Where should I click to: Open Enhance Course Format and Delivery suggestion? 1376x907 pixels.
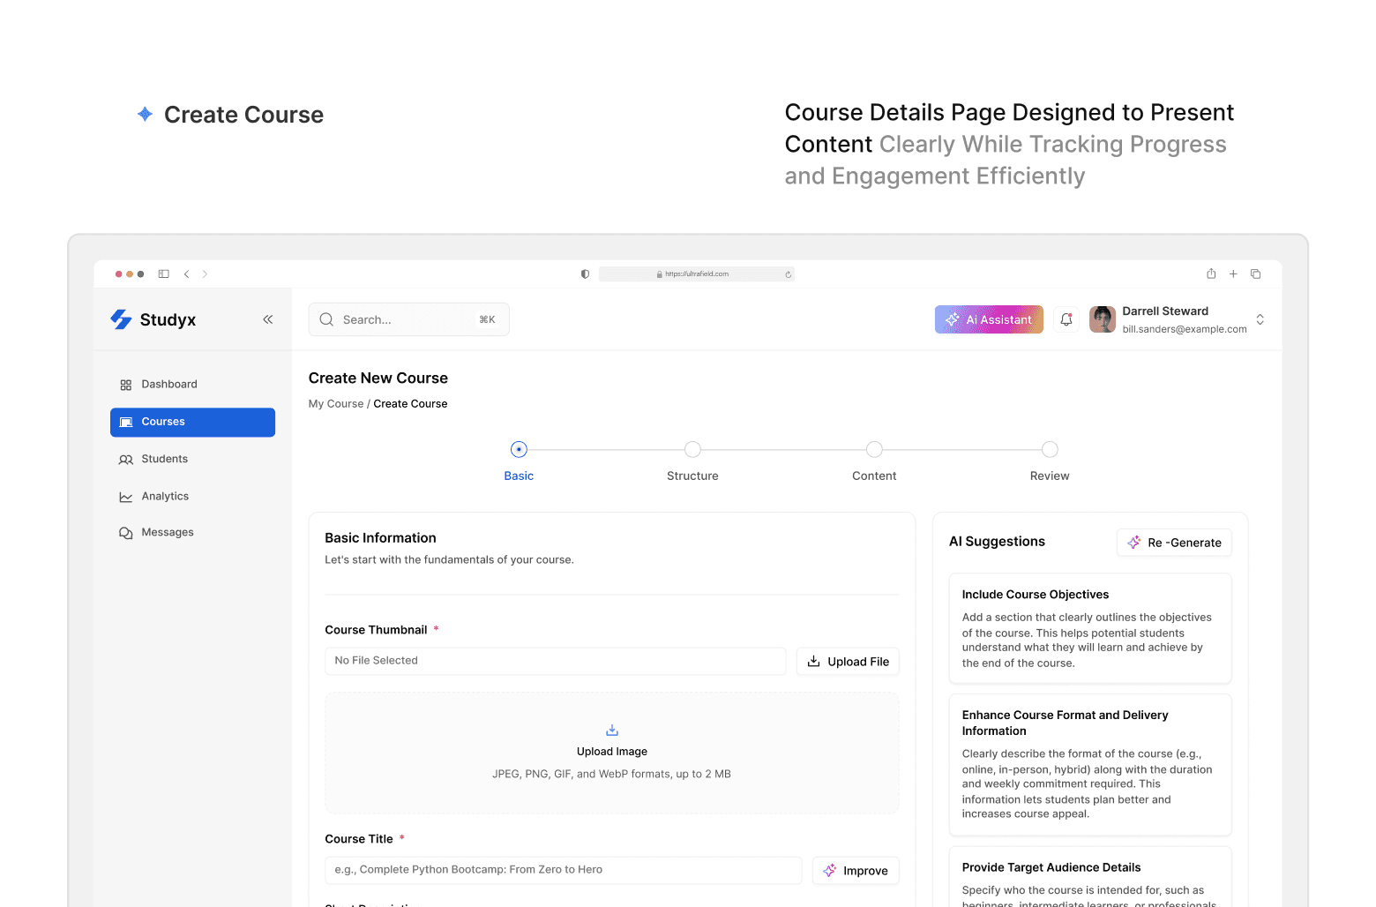[x=1090, y=765]
